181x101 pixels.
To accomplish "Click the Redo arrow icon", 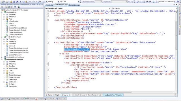I will [34, 2].
